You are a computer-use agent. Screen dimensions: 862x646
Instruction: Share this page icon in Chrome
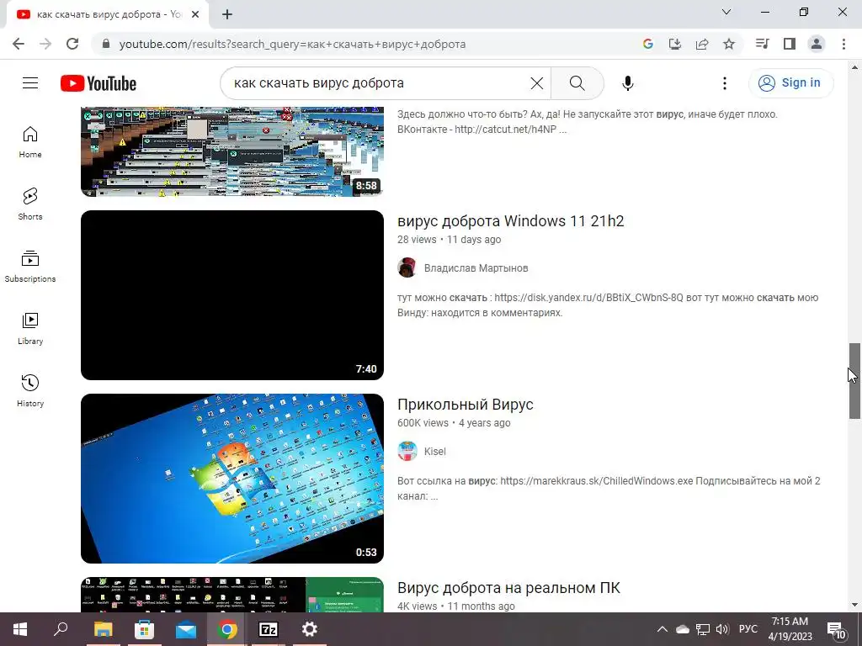click(702, 44)
